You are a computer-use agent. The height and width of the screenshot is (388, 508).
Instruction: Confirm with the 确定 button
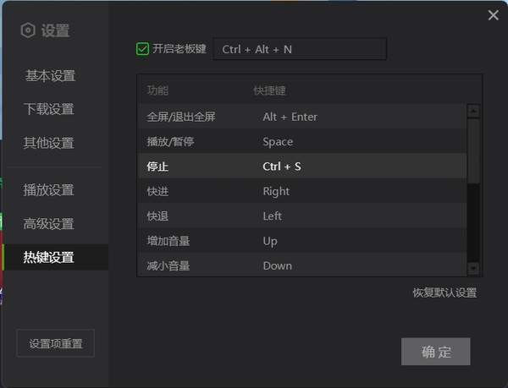[435, 352]
